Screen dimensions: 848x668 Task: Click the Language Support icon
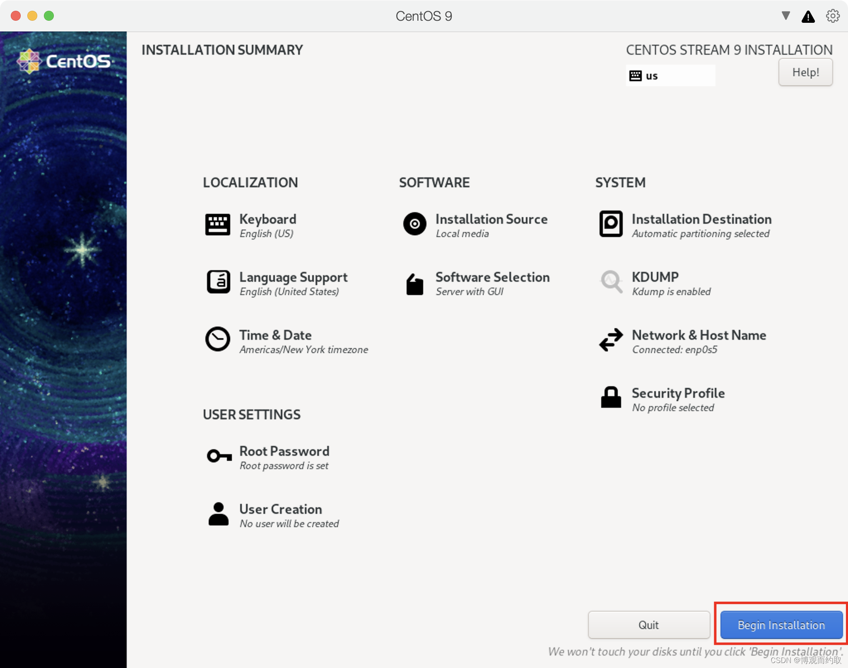(x=218, y=282)
